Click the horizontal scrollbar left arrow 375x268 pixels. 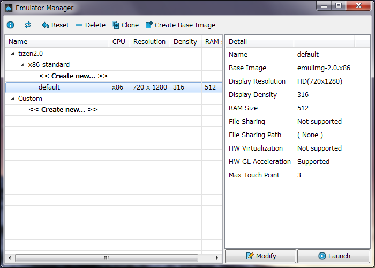10,258
